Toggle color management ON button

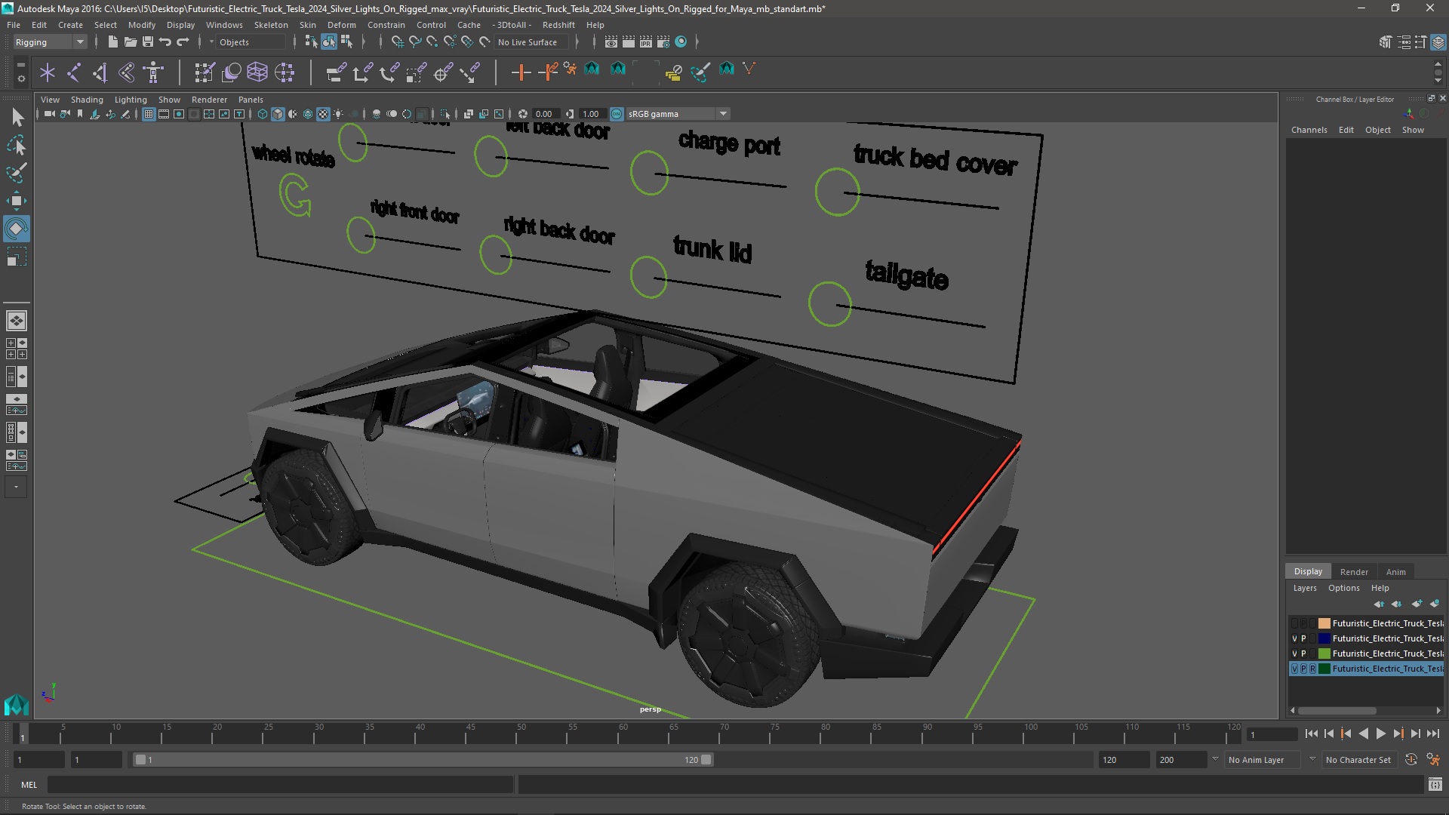coord(617,114)
